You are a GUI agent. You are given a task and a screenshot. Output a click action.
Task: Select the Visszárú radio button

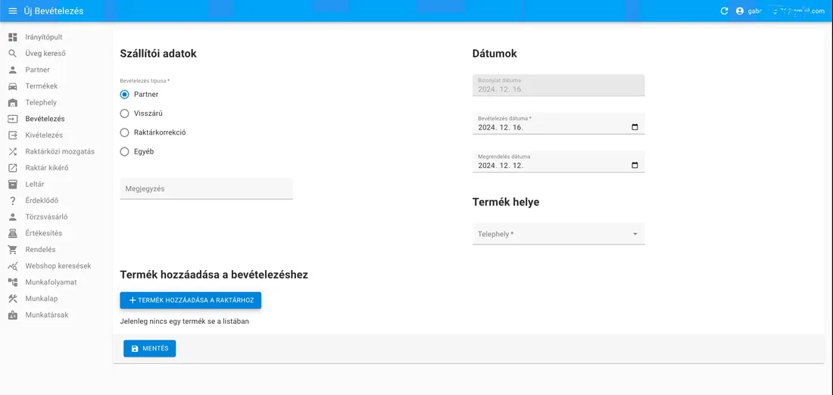[x=125, y=113]
